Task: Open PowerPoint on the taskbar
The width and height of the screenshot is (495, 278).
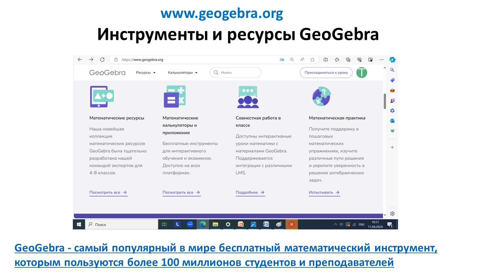Action: pyautogui.click(x=241, y=225)
